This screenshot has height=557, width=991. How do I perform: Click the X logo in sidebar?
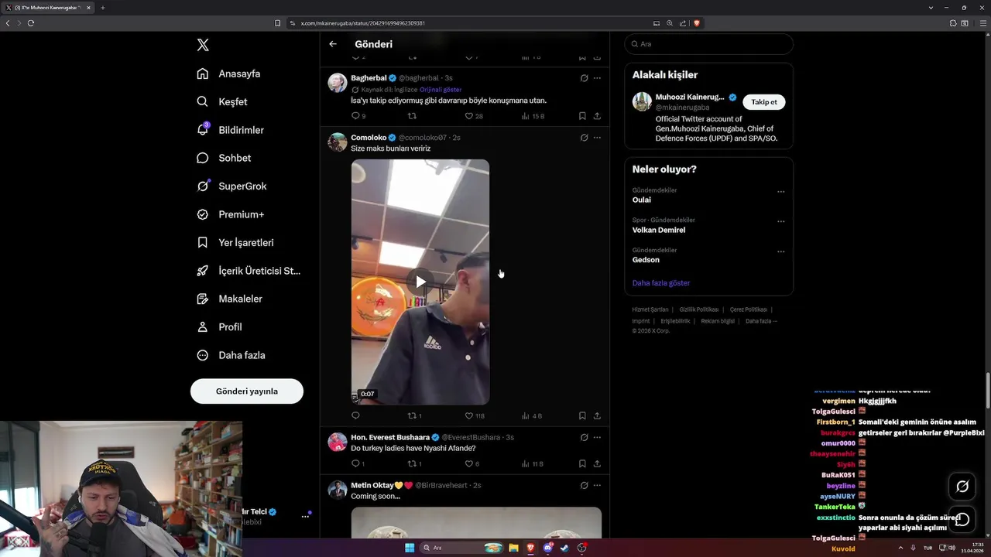tap(203, 45)
